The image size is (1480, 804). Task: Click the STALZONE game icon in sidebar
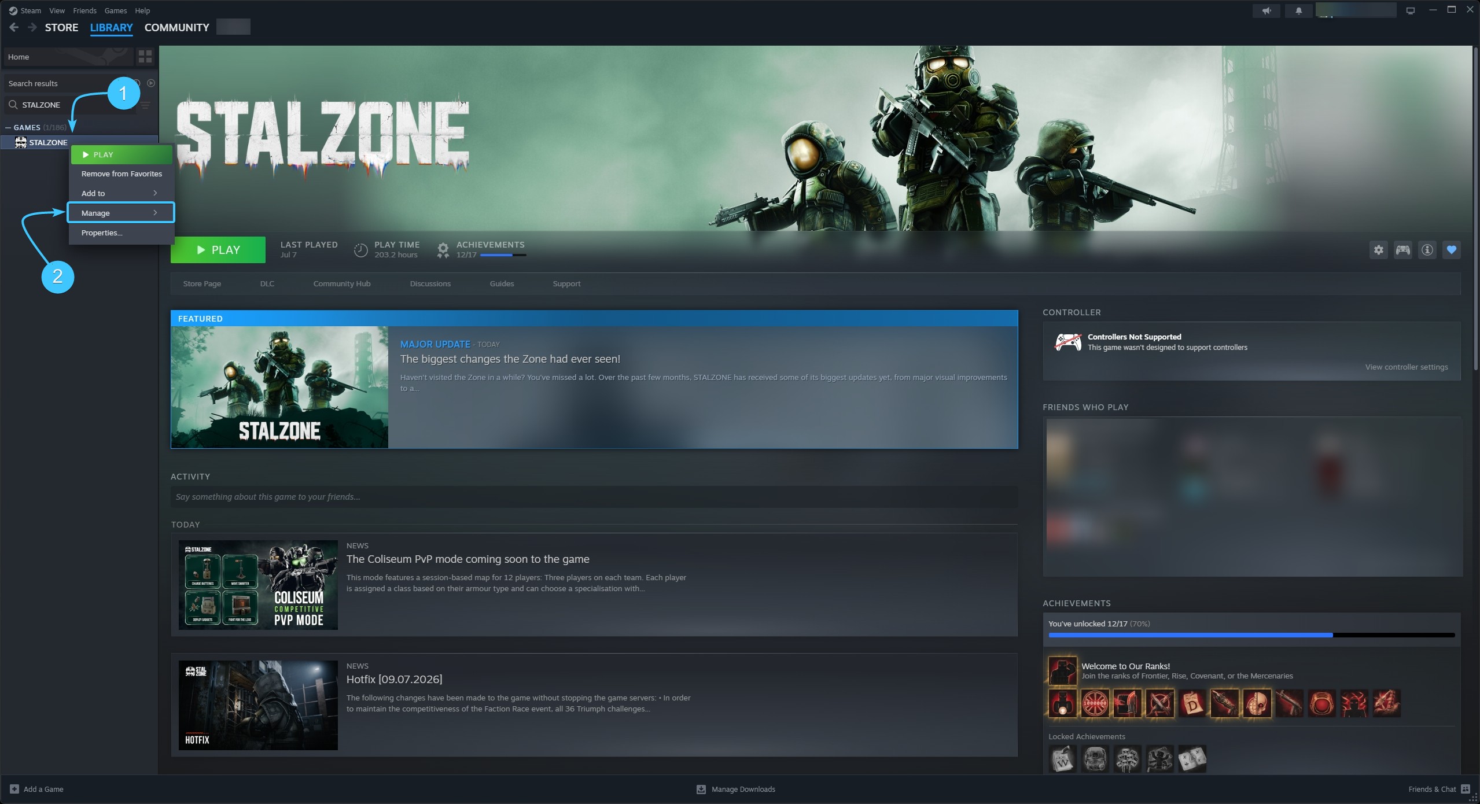point(20,142)
